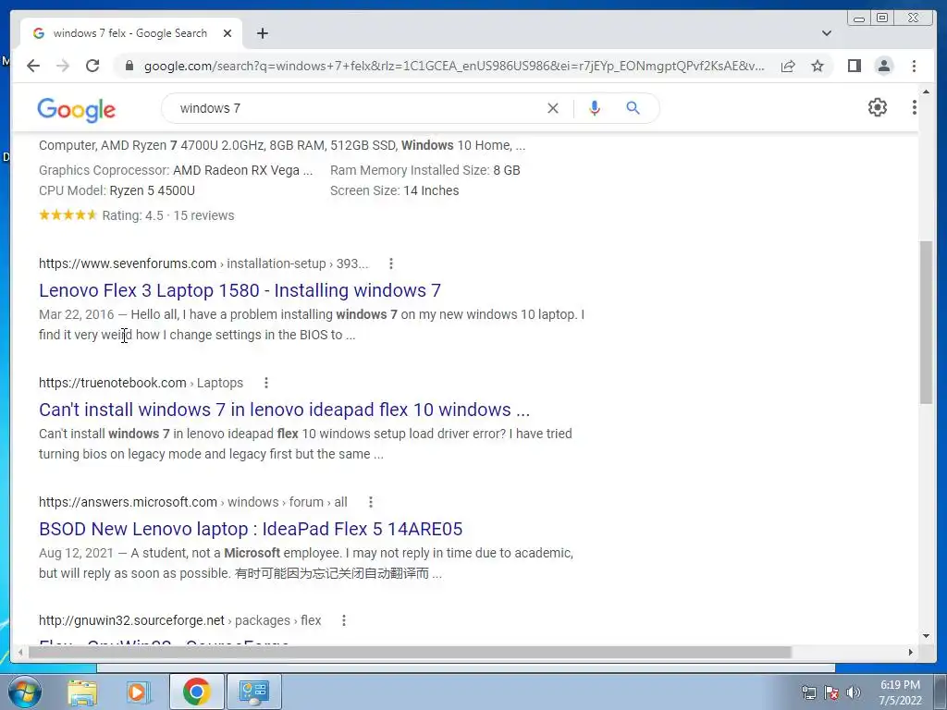Viewport: 947px width, 710px height.
Task: Open BSOD New Lenovo laptop link
Action: [x=251, y=529]
